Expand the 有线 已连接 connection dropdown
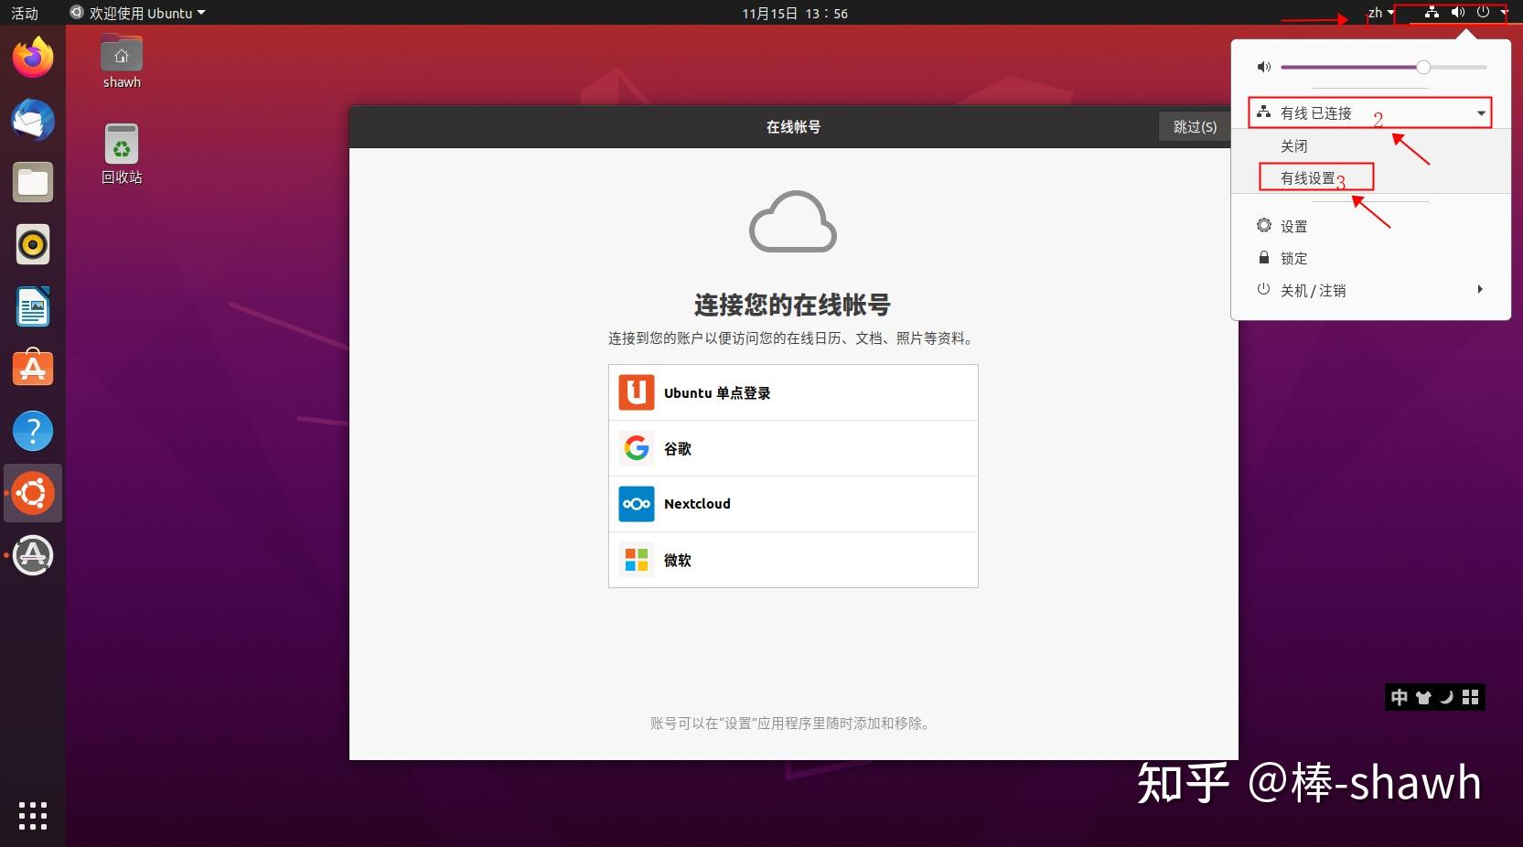This screenshot has height=847, width=1523. point(1369,112)
